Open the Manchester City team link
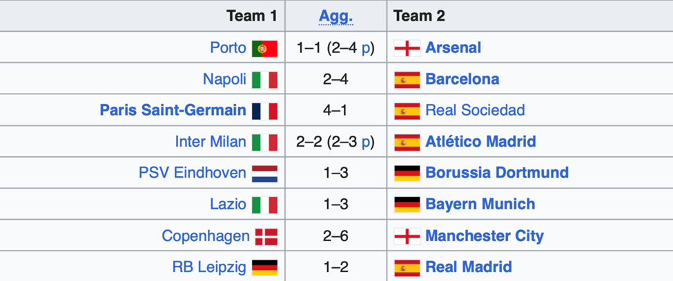 point(484,236)
